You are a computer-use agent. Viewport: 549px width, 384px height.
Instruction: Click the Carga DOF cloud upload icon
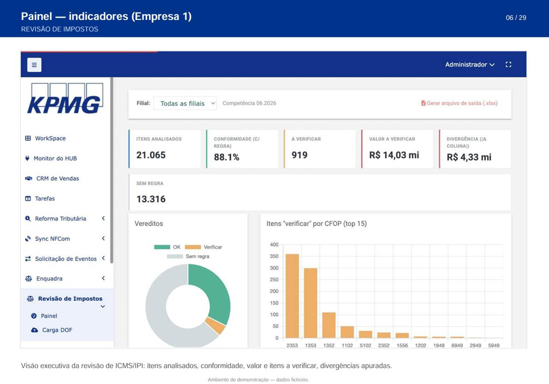tap(35, 330)
